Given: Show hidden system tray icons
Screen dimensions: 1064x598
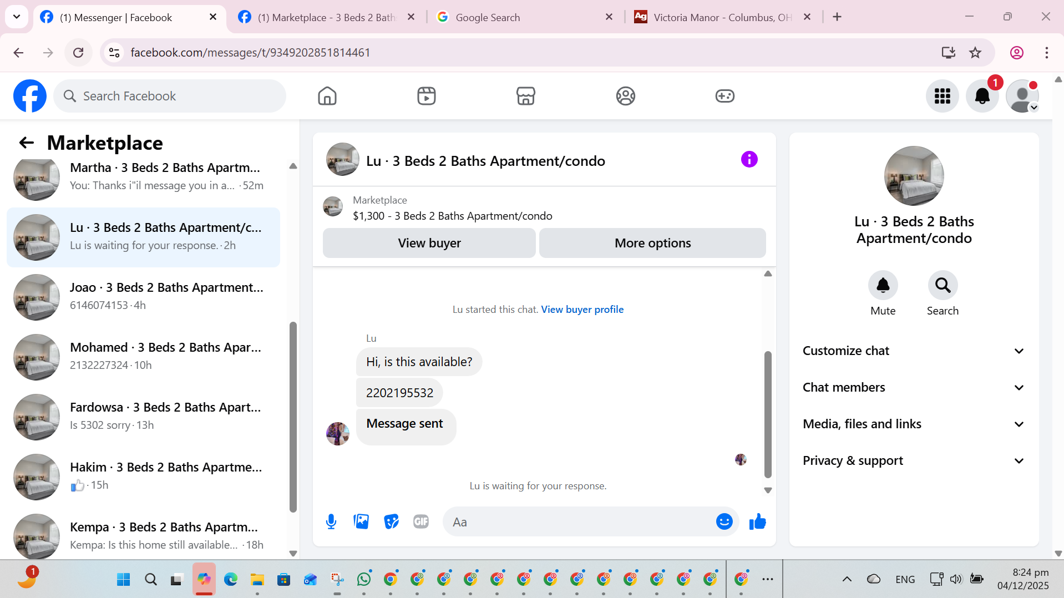Looking at the screenshot, I should 847,580.
